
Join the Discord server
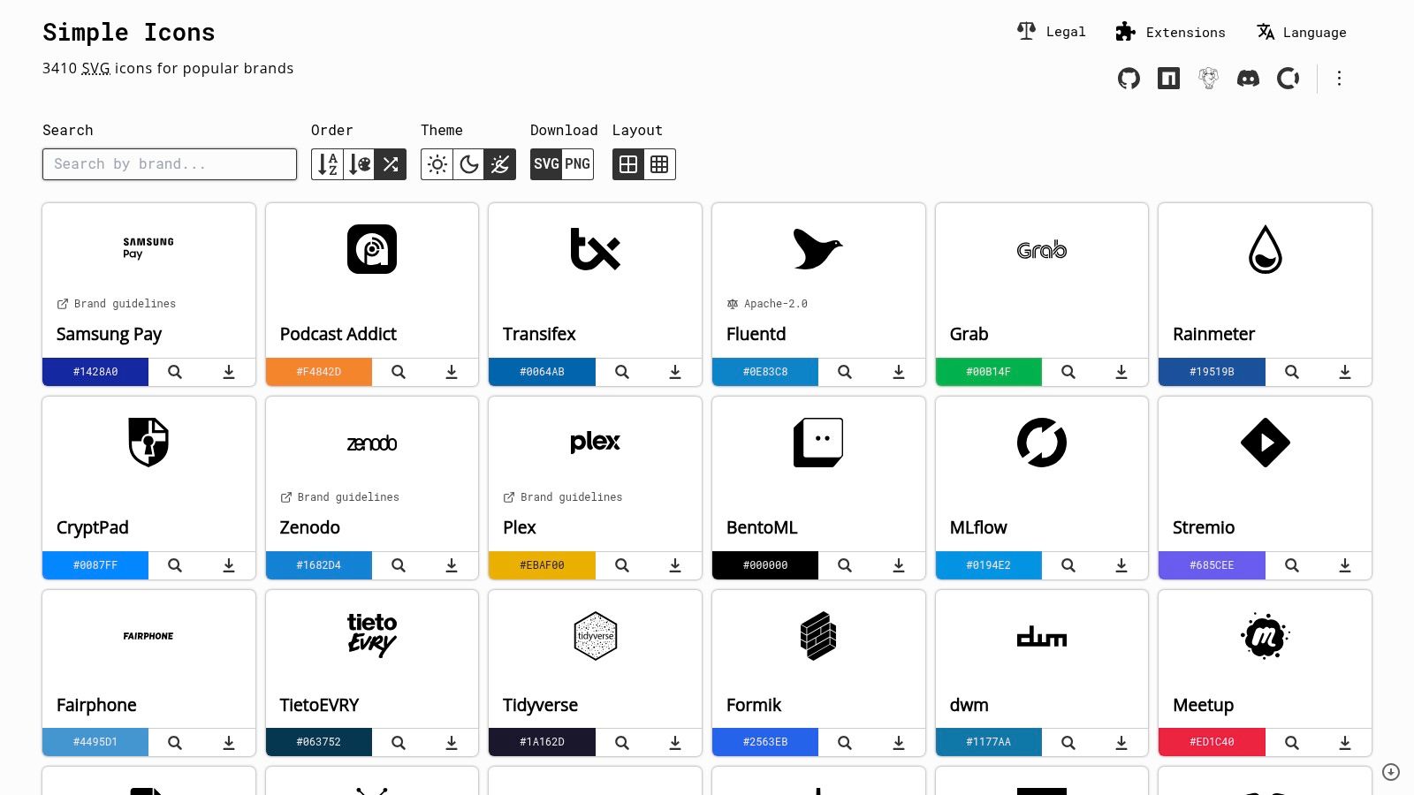[x=1248, y=78]
